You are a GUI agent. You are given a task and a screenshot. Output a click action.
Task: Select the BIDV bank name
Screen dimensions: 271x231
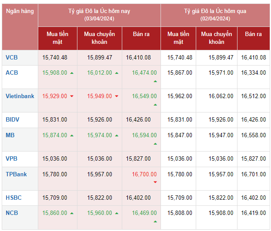click(13, 119)
